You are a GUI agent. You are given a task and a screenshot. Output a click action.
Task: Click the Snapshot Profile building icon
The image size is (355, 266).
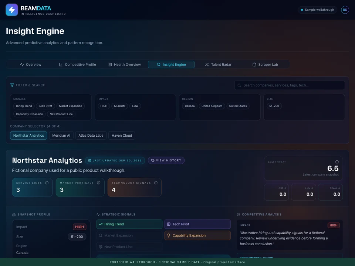(x=14, y=214)
